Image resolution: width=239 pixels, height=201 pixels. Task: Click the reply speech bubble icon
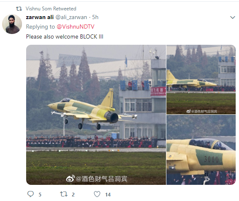pos(30,194)
